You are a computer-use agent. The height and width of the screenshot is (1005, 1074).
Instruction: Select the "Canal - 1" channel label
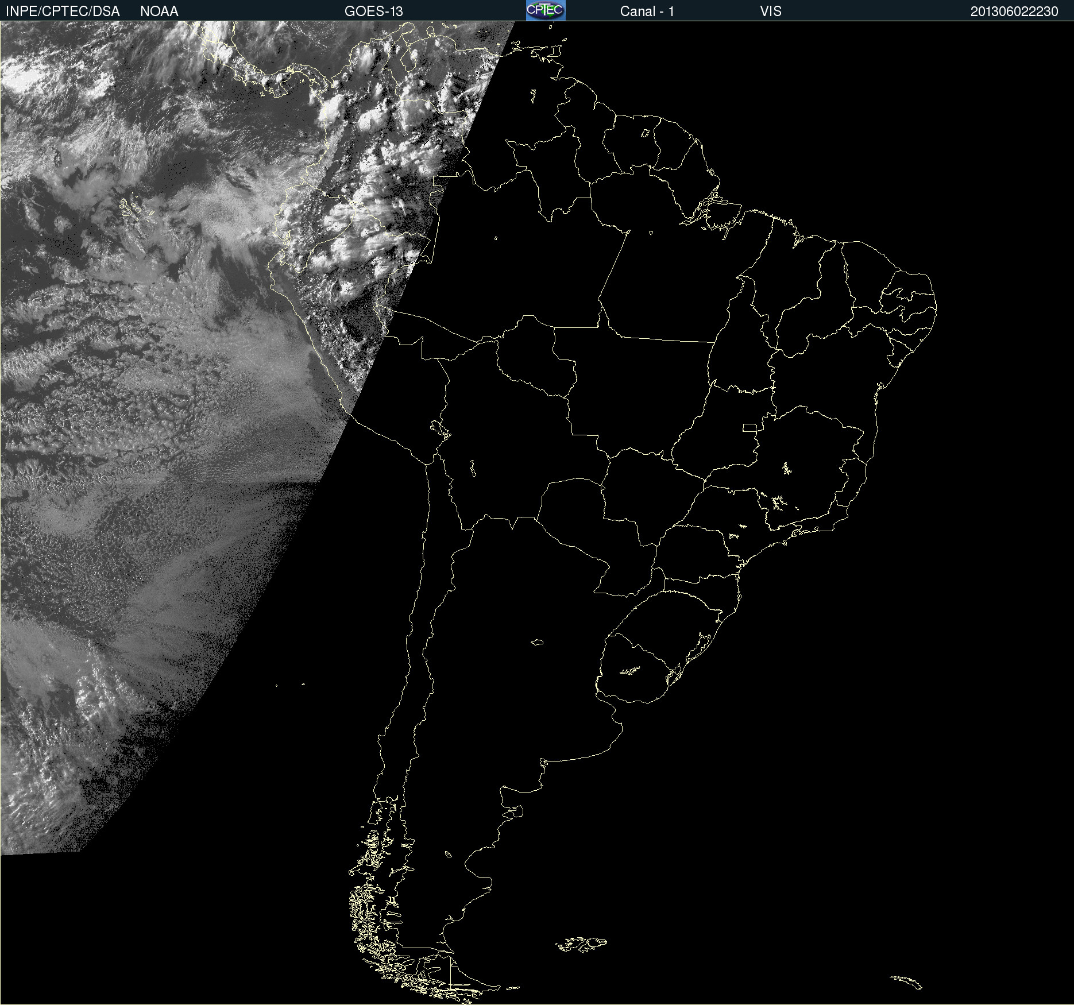point(647,11)
